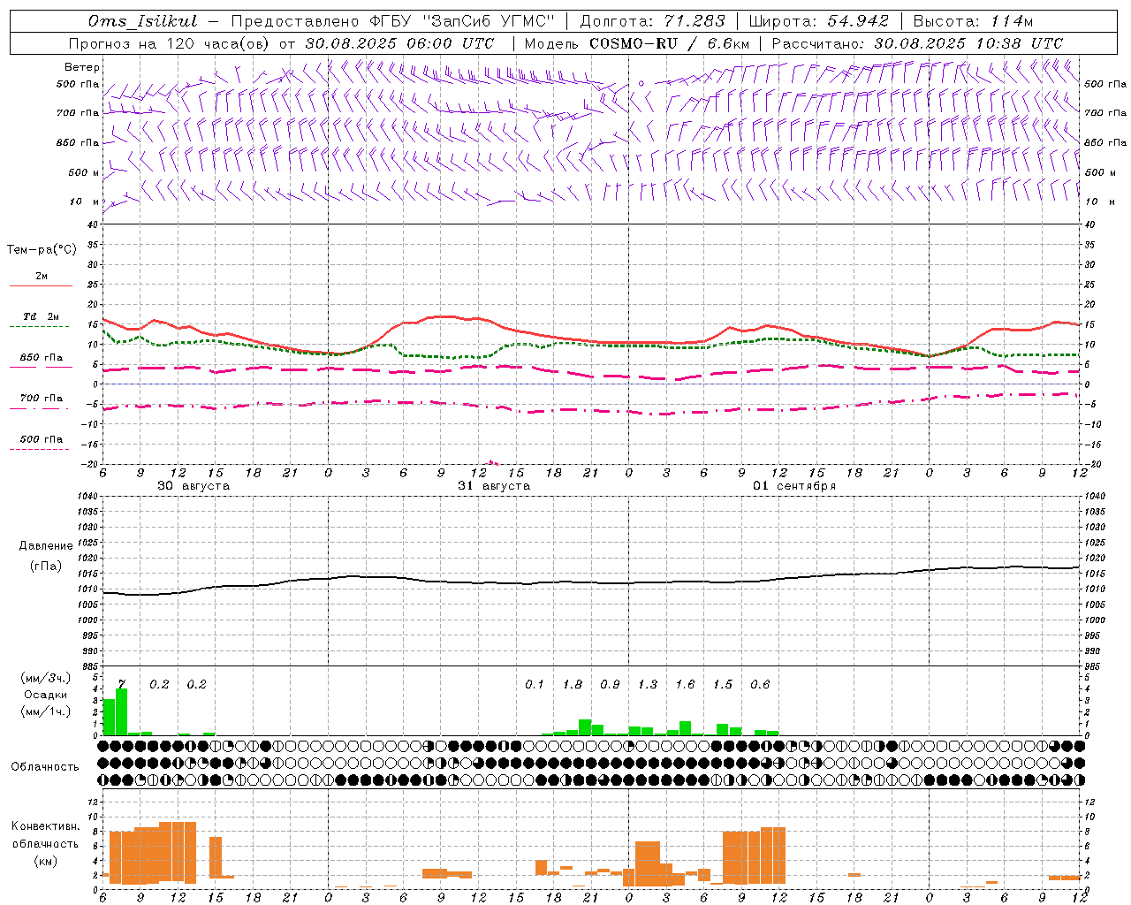This screenshot has height=905, width=1131.
Task: Click the '(мм/1ч.)' unit label
Action: pyautogui.click(x=45, y=711)
